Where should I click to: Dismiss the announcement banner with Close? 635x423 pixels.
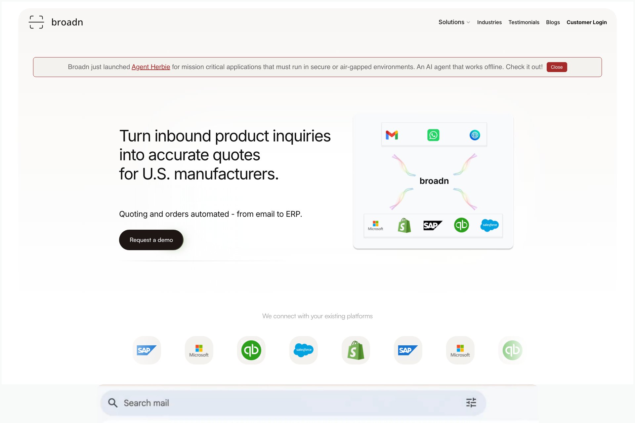pyautogui.click(x=557, y=67)
